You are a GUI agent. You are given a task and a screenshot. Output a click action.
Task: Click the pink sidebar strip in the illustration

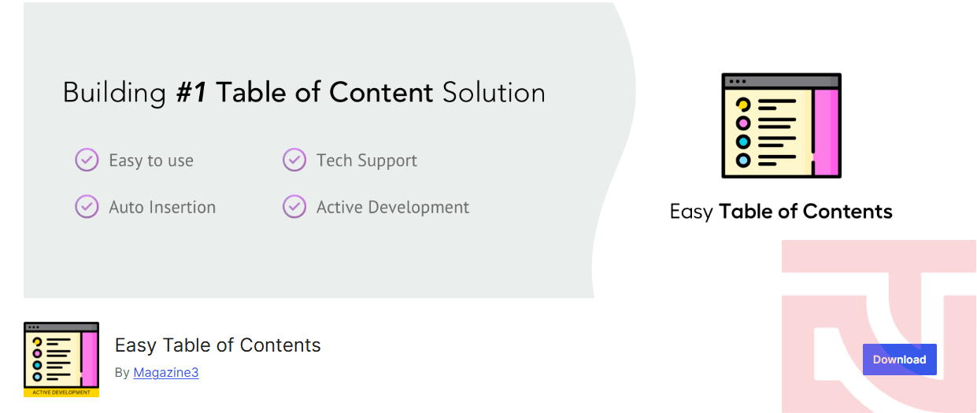825,131
